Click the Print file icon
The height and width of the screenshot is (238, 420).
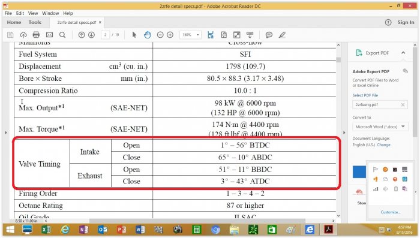(x=36, y=35)
